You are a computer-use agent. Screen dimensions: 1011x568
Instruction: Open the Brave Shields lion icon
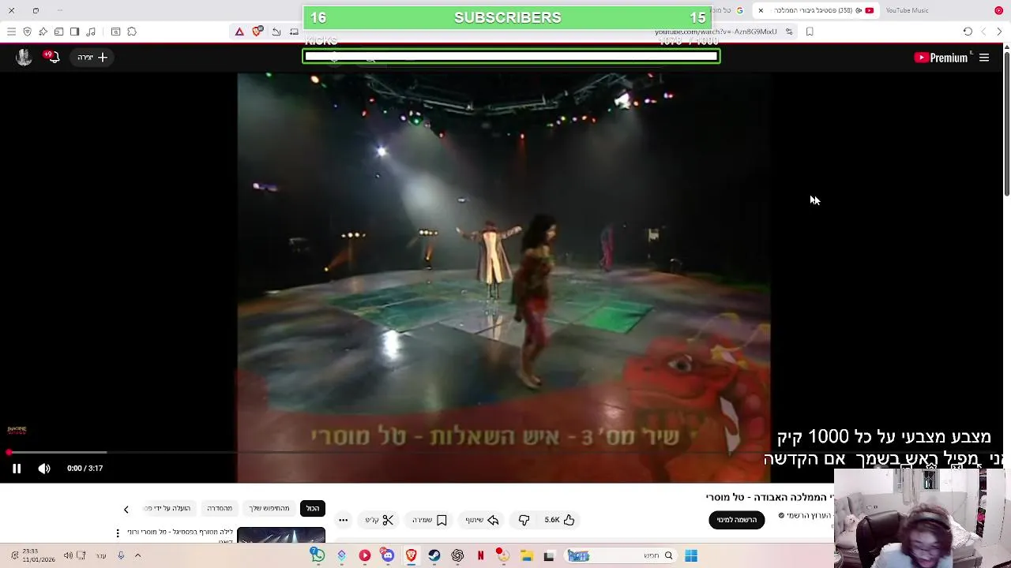pos(257,32)
